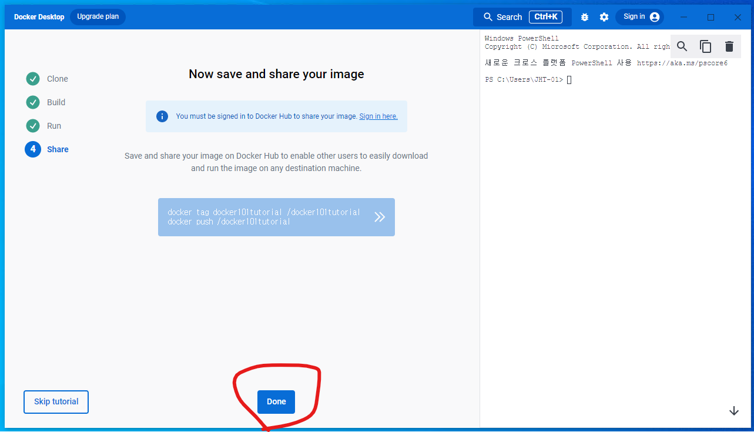Clear terminal with trash icon
Image resolution: width=754 pixels, height=432 pixels.
point(729,46)
